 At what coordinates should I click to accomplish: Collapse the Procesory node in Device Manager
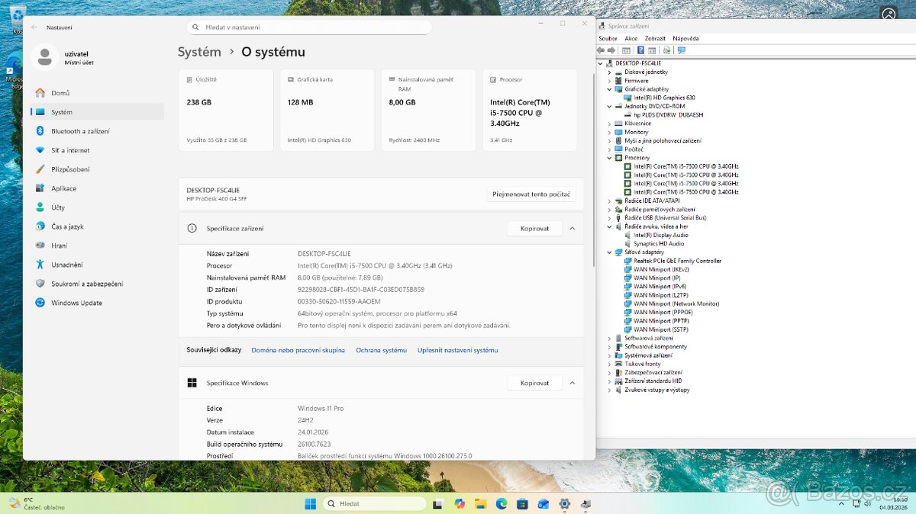tap(609, 158)
